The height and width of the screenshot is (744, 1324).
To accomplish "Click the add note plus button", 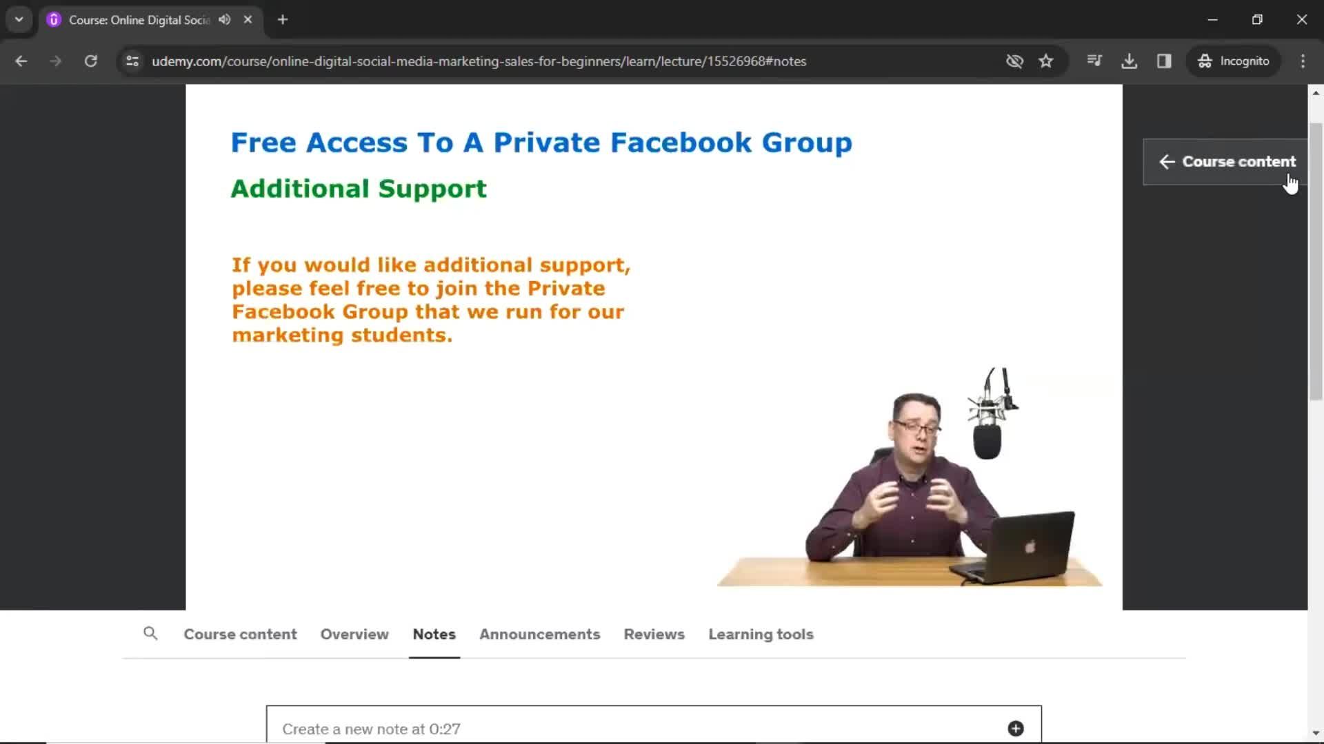I will coord(1016,727).
